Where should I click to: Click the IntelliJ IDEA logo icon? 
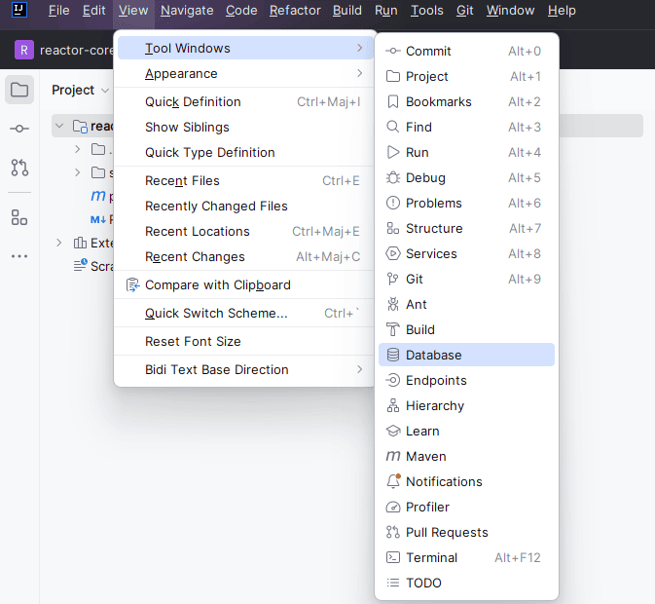point(19,10)
